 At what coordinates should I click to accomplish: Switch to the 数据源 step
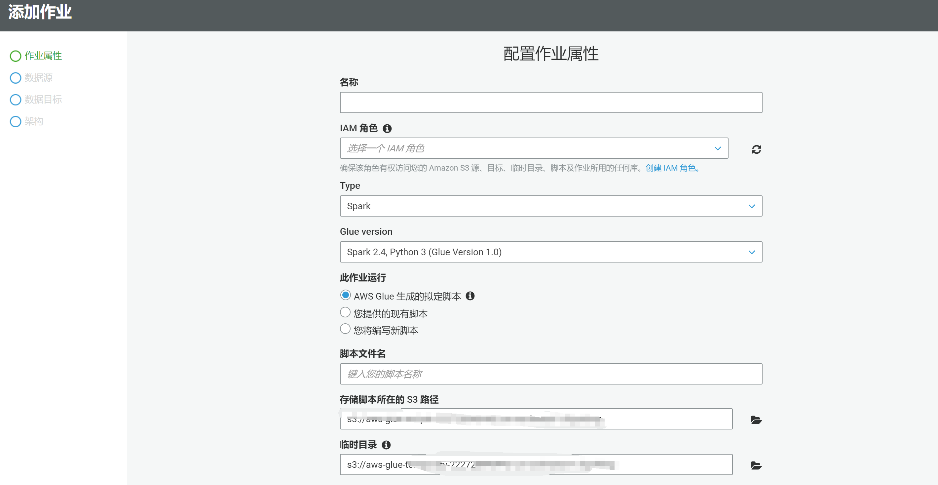point(38,78)
